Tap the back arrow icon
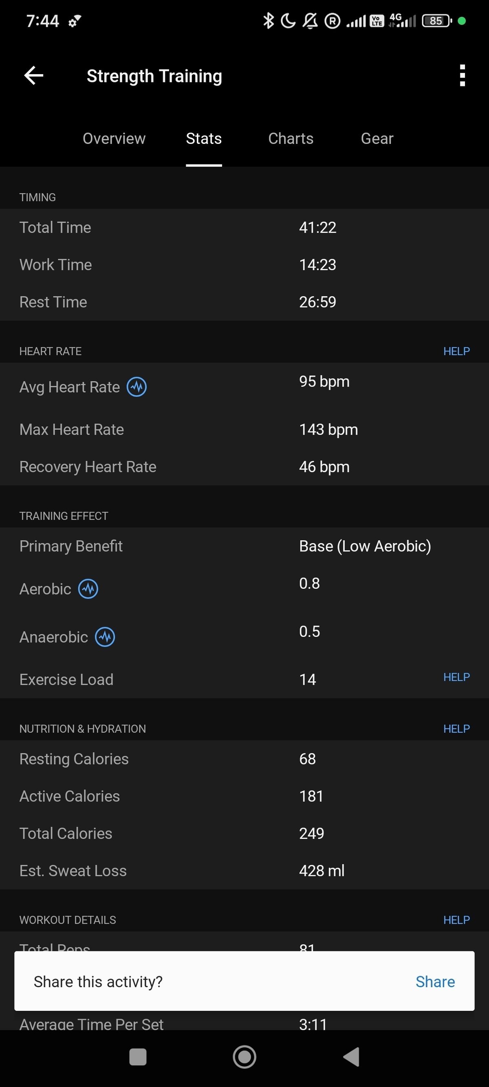The height and width of the screenshot is (1087, 489). tap(34, 76)
